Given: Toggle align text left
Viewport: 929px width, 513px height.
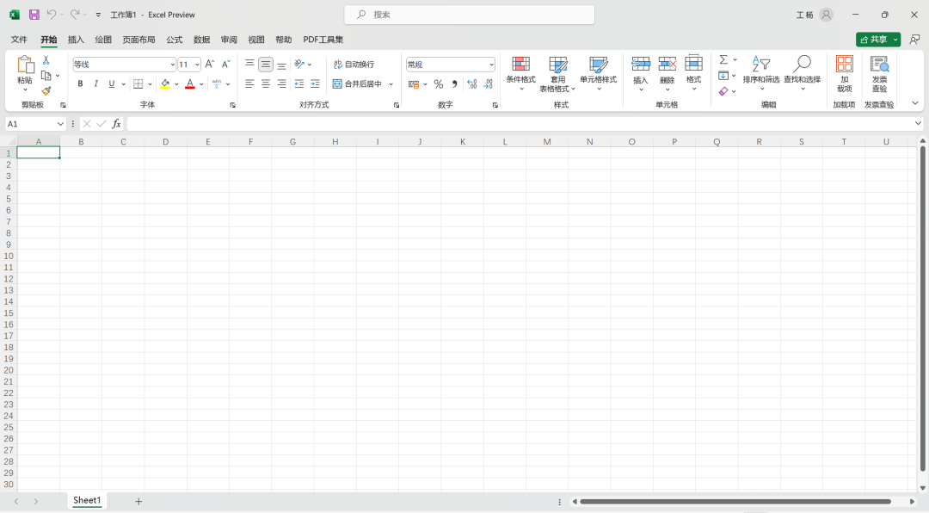Looking at the screenshot, I should click(249, 83).
